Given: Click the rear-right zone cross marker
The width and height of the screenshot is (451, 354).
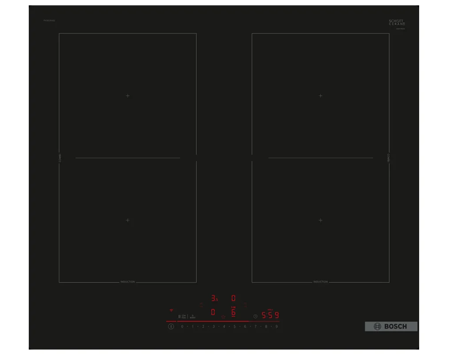Looking at the screenshot, I should coord(321,96).
